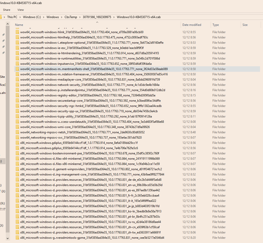Select the gdiplus 1.0.17763.914 folder icon

pos(17,143)
